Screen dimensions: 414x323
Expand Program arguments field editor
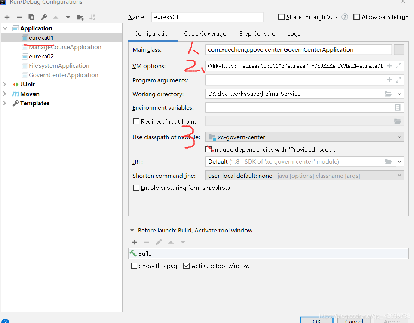[x=398, y=80]
